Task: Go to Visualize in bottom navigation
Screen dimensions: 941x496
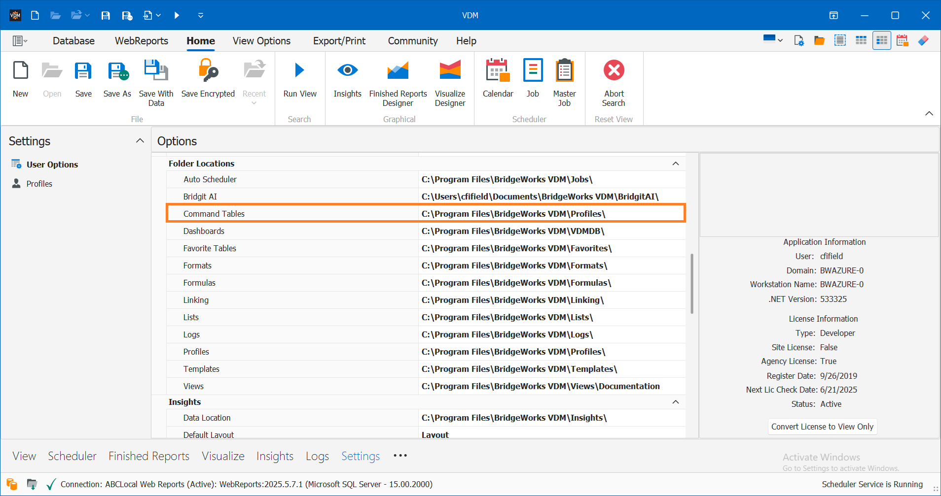Action: pyautogui.click(x=223, y=456)
